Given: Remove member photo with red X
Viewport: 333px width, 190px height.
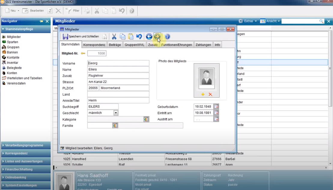Looking at the screenshot, I should [x=210, y=94].
